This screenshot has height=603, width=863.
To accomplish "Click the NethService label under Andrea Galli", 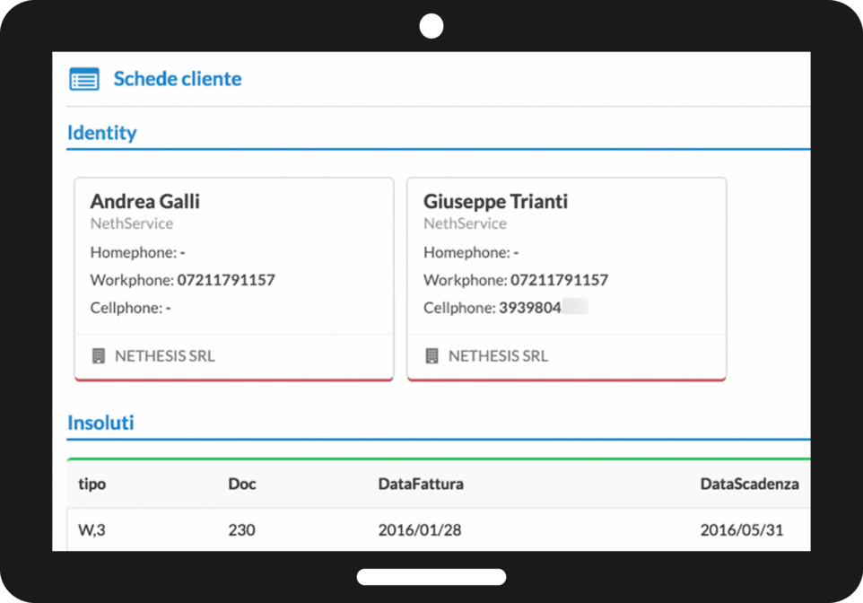I will pyautogui.click(x=132, y=223).
